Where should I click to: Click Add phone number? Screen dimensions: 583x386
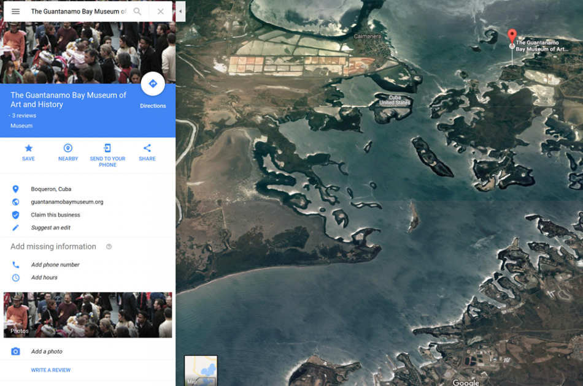[x=55, y=265]
